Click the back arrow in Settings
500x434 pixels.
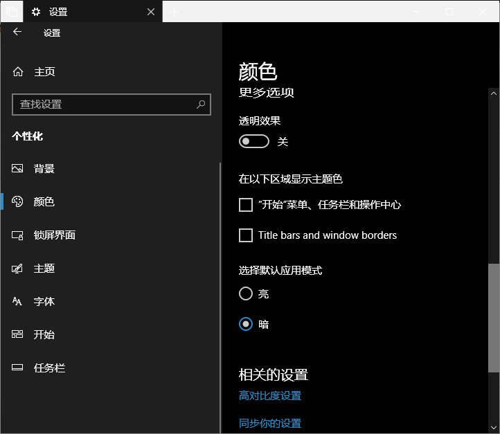pos(17,32)
